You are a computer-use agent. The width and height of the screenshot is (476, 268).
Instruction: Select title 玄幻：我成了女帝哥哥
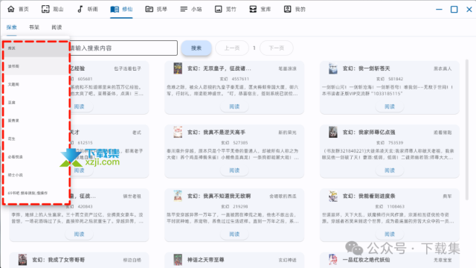tap(58, 260)
